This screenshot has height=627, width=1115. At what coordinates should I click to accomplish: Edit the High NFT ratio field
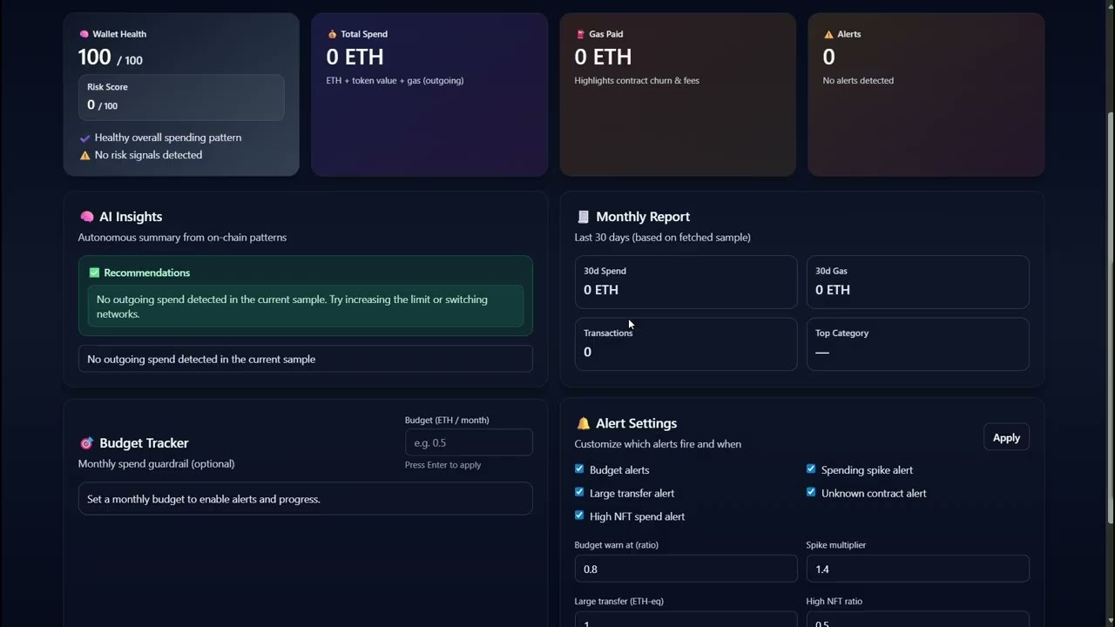pyautogui.click(x=917, y=619)
